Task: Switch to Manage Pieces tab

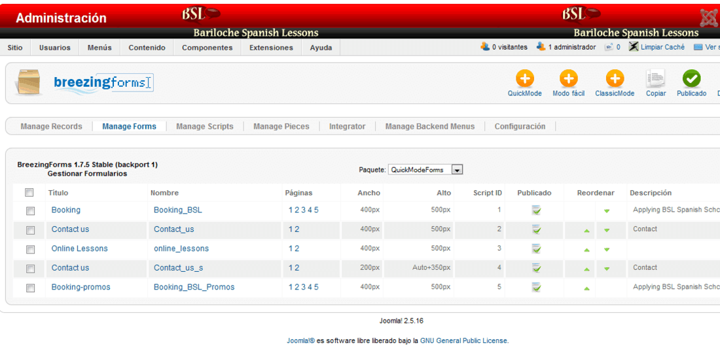Action: (x=281, y=127)
